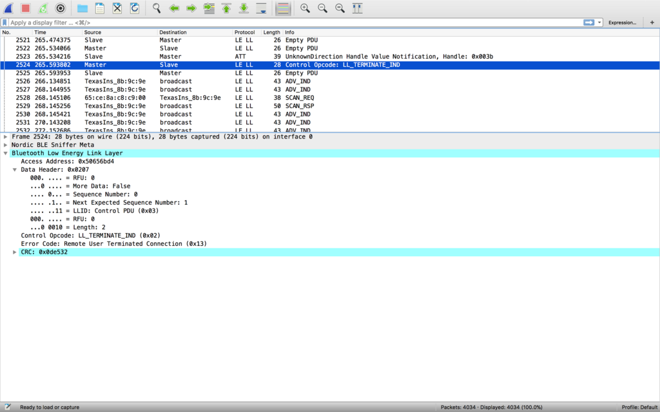Open expert info icon in status bar
660x412 pixels.
pos(7,407)
